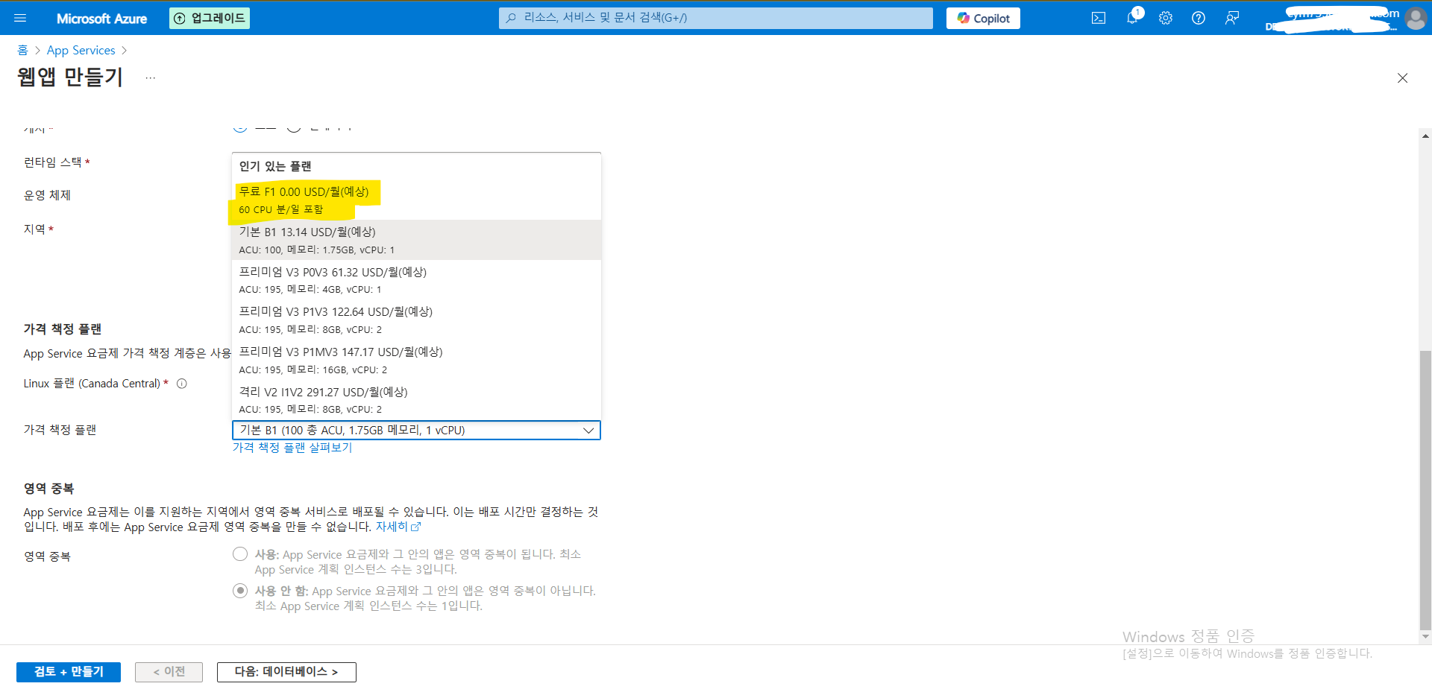Click the user account avatar

[x=1416, y=18]
